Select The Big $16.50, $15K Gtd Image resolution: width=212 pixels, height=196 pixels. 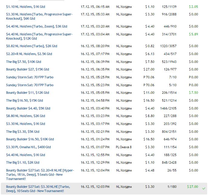point(25,100)
